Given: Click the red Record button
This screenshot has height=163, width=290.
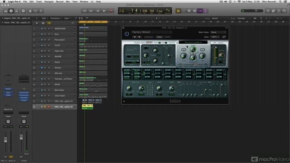Looking at the screenshot, I should [111, 11].
